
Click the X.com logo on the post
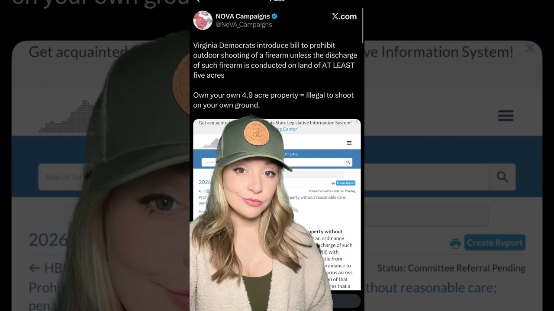pyautogui.click(x=344, y=16)
